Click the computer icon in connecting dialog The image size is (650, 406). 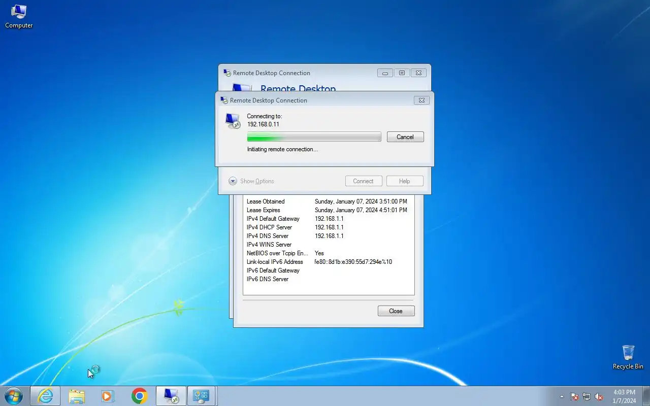[x=233, y=121]
